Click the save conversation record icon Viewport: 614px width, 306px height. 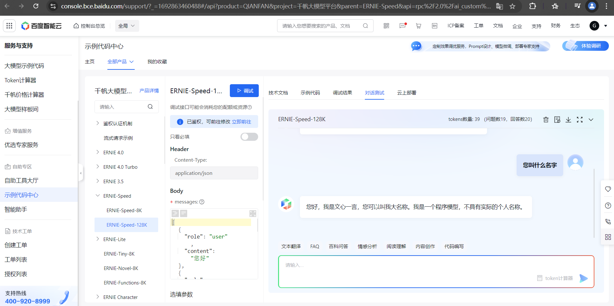[557, 120]
